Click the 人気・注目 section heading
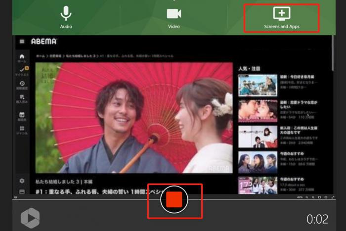The width and height of the screenshot is (346, 231). click(x=249, y=69)
